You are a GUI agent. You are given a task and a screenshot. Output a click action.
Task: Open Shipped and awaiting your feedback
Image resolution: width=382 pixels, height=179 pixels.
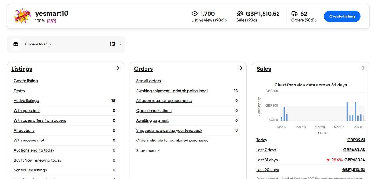pos(169,130)
